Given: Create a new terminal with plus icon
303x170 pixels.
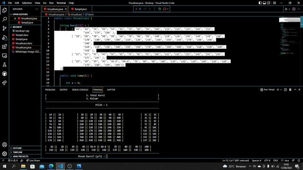Looking at the screenshot, I should click(278, 90).
